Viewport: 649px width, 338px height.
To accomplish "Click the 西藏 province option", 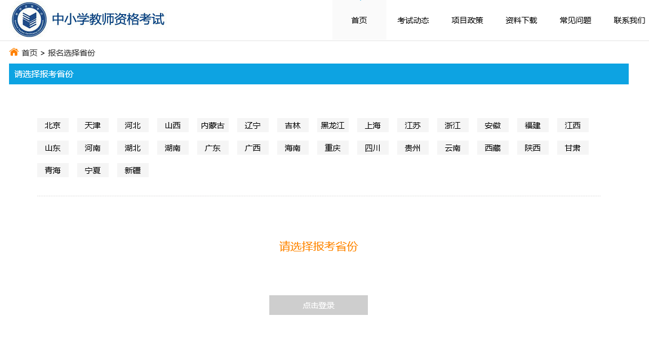I will pyautogui.click(x=492, y=147).
